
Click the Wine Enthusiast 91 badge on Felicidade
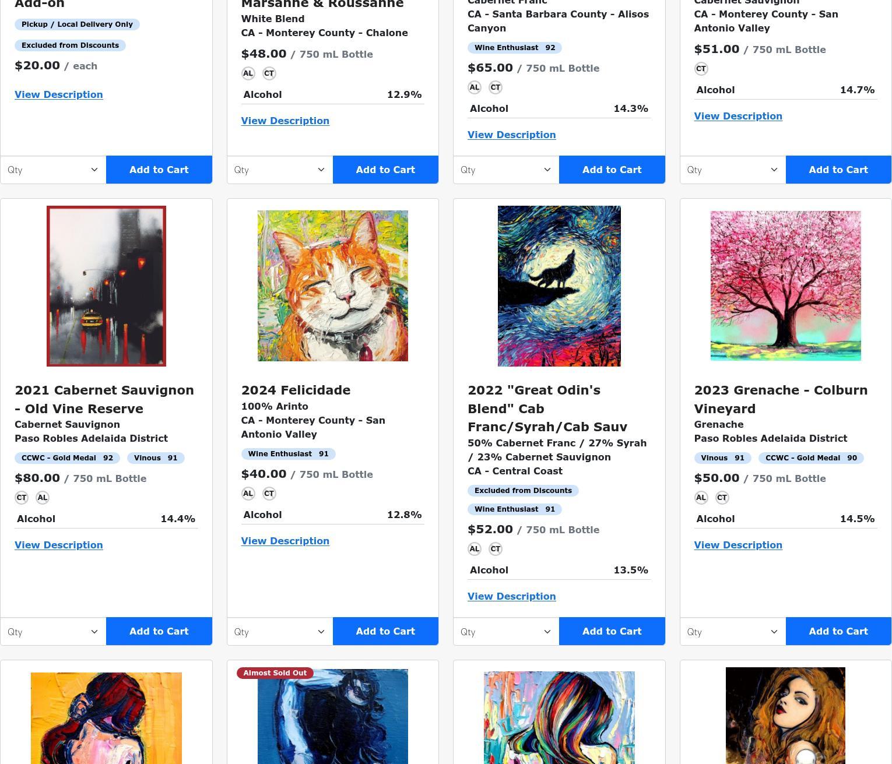[x=289, y=454]
